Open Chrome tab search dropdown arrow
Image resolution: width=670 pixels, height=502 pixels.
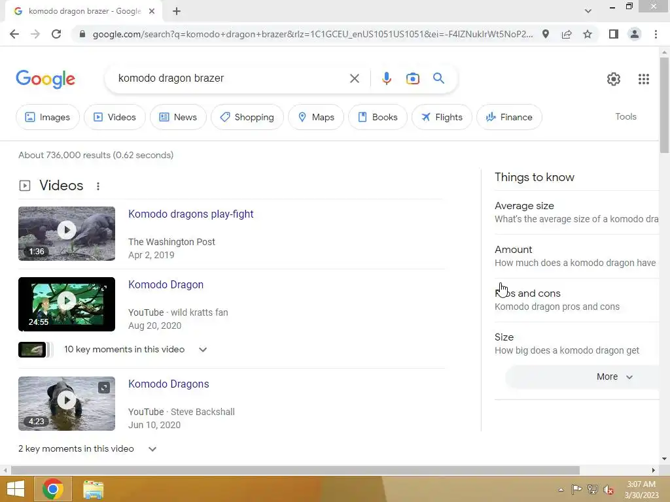tap(588, 11)
